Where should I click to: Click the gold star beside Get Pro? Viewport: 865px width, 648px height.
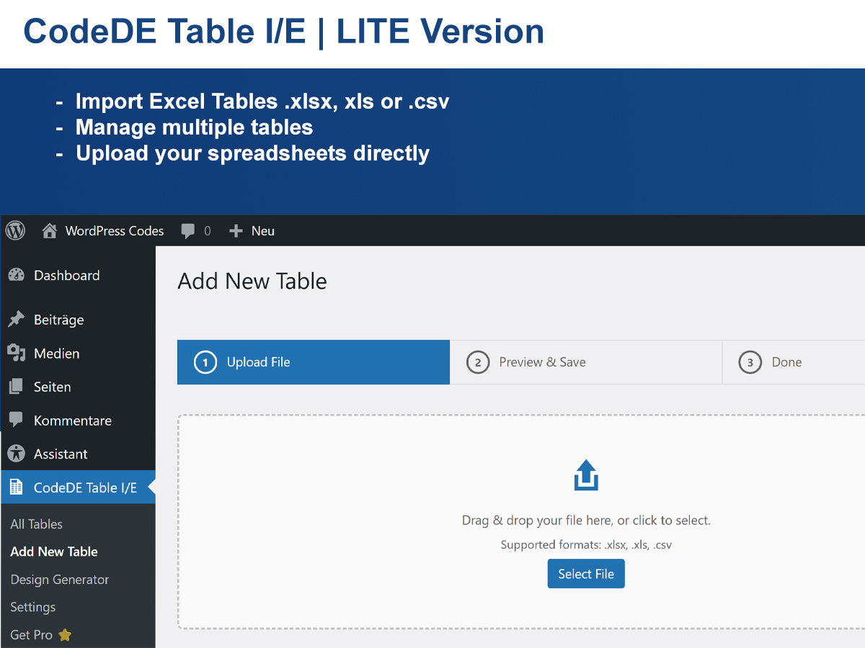65,635
